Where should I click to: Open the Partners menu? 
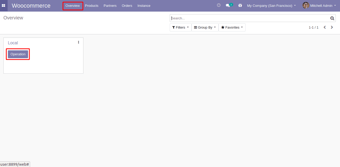[110, 6]
